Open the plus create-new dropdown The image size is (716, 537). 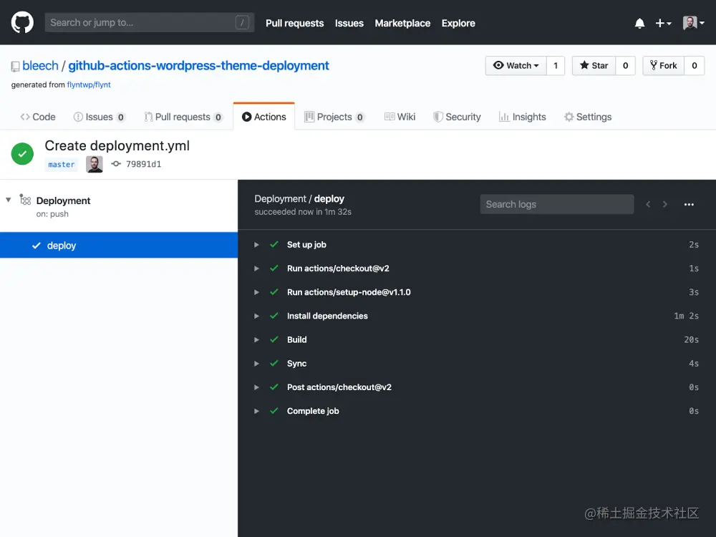(x=662, y=22)
